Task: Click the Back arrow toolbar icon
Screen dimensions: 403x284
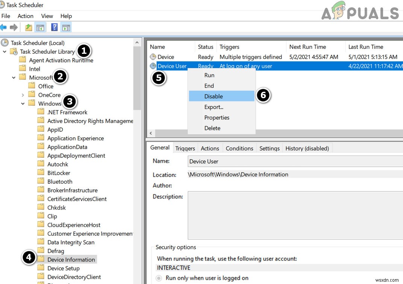Action: (3, 27)
